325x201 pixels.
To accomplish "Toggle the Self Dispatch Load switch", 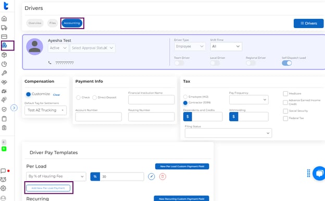I will click(287, 63).
